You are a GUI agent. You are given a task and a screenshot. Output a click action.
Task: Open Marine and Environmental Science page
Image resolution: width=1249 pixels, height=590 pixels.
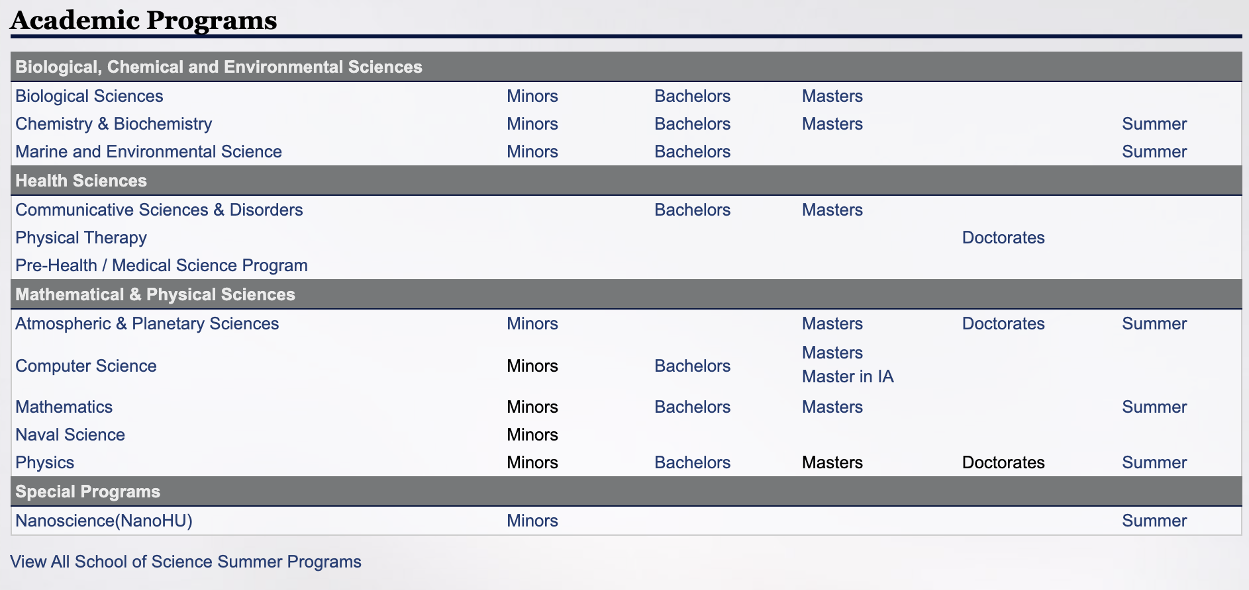click(x=148, y=151)
